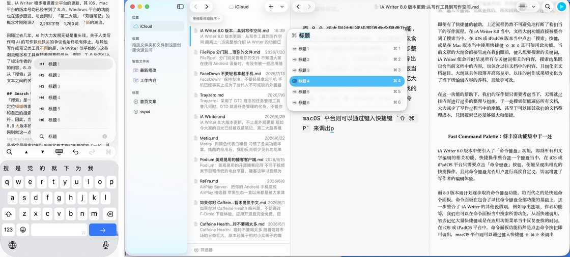Create a new document with the plus button
The height and width of the screenshot is (257, 570).
click(271, 7)
